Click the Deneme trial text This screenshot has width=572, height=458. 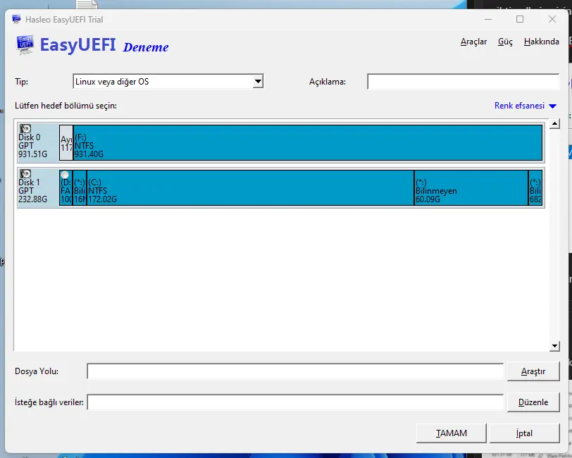146,47
